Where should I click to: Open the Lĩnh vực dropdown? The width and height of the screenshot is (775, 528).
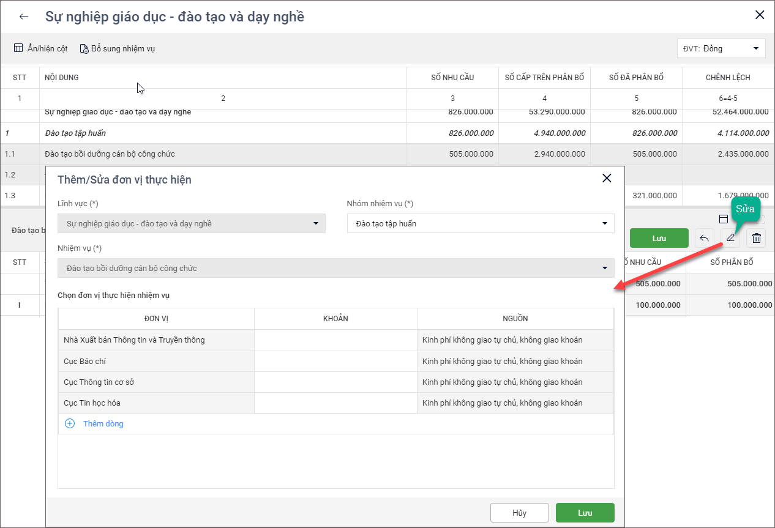coord(192,223)
